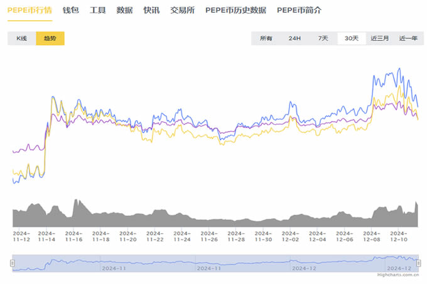Choose 近三月 time range
This screenshot has height=284, width=427.
380,38
